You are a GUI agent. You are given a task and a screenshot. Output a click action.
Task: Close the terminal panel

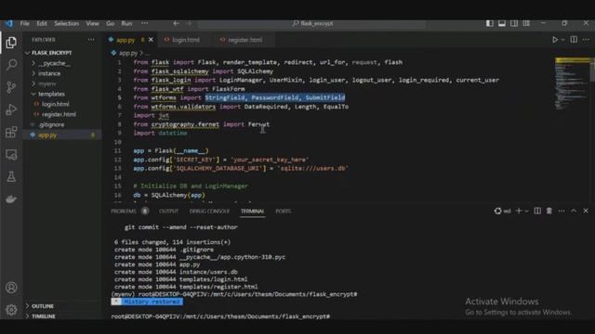click(x=586, y=211)
